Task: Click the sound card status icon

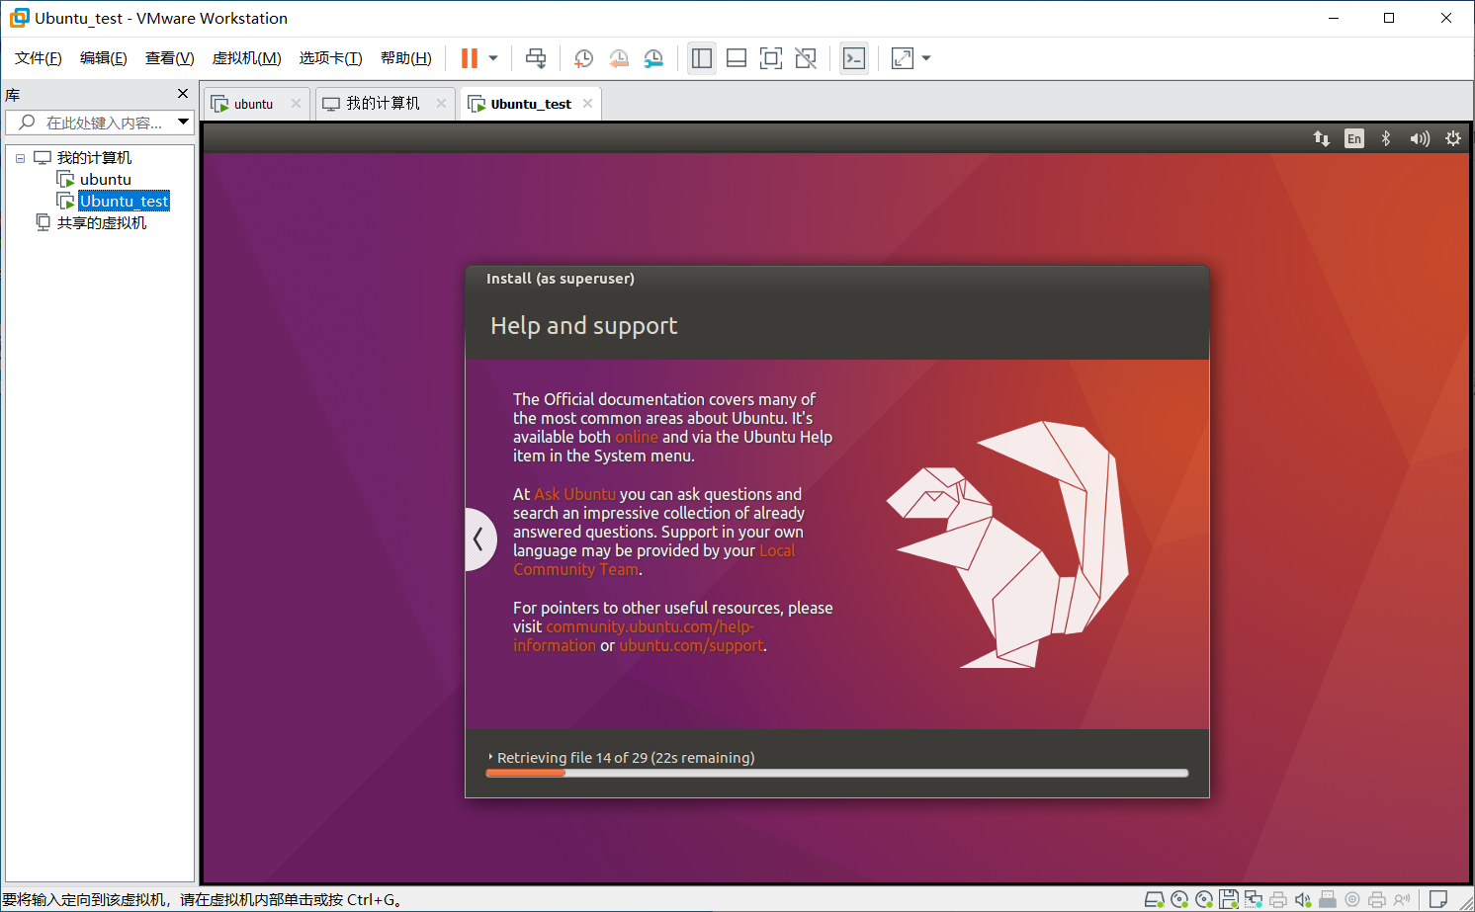Action: pyautogui.click(x=1303, y=899)
